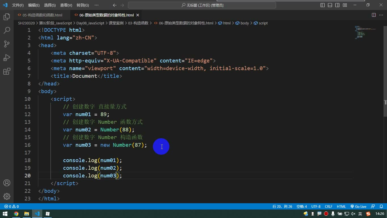
Task: Open the 转到(G) menu
Action: tap(83, 5)
